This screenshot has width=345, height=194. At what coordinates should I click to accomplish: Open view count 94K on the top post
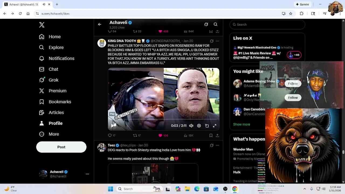[189, 31]
